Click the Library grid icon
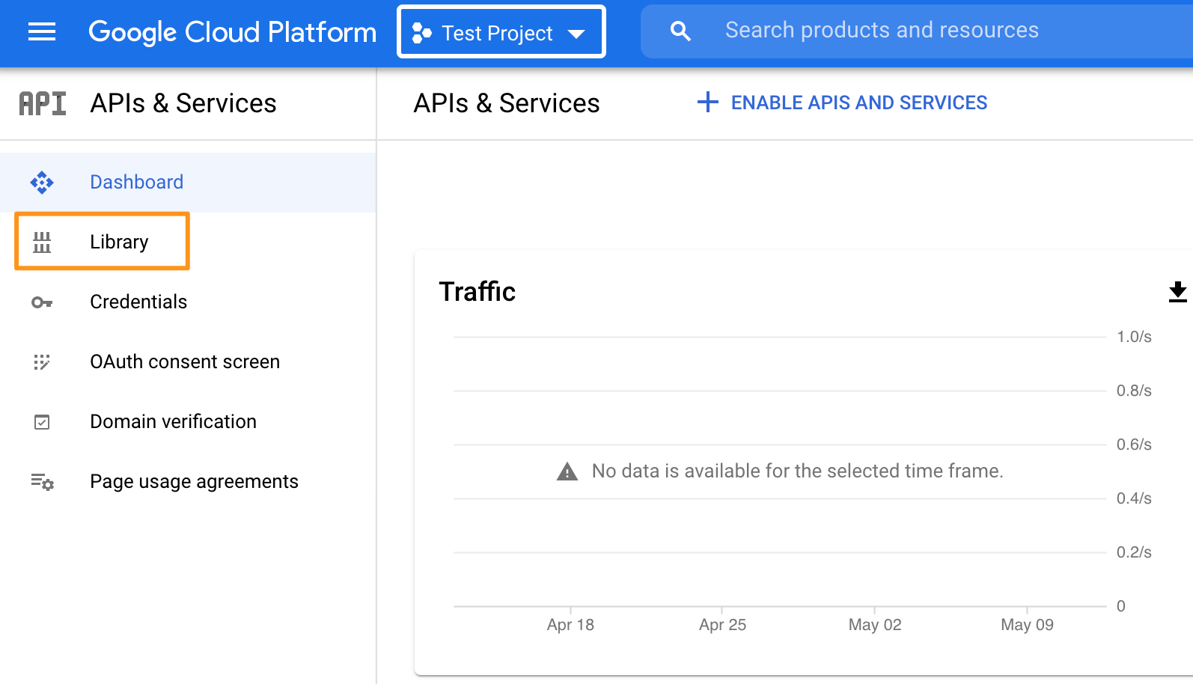 pyautogui.click(x=42, y=242)
